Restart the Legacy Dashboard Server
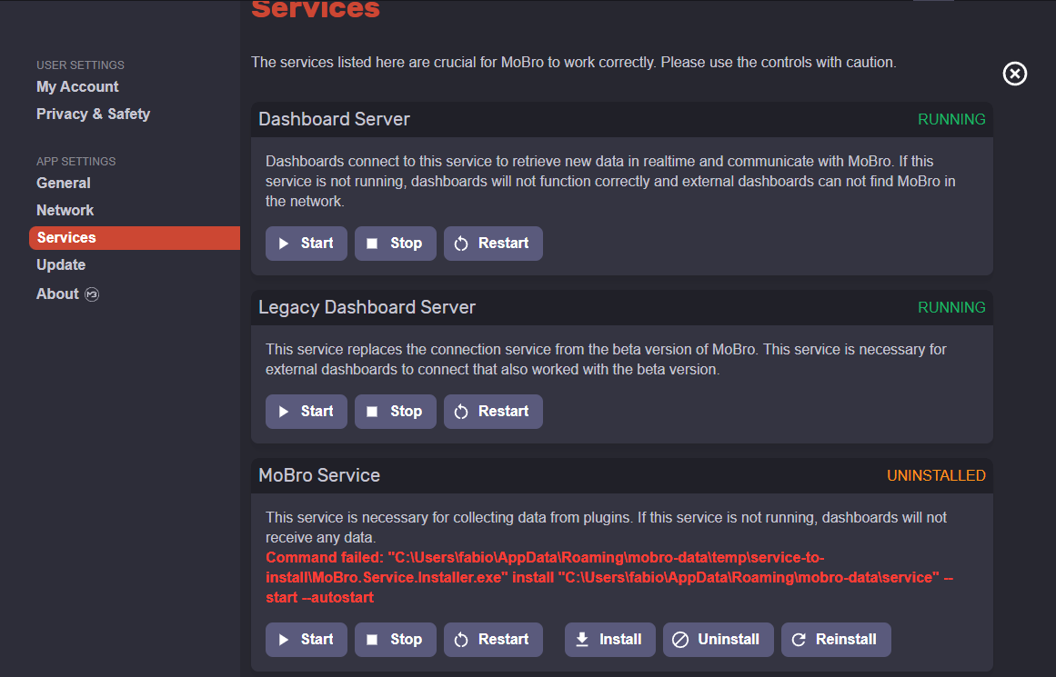Image resolution: width=1056 pixels, height=677 pixels. point(493,411)
